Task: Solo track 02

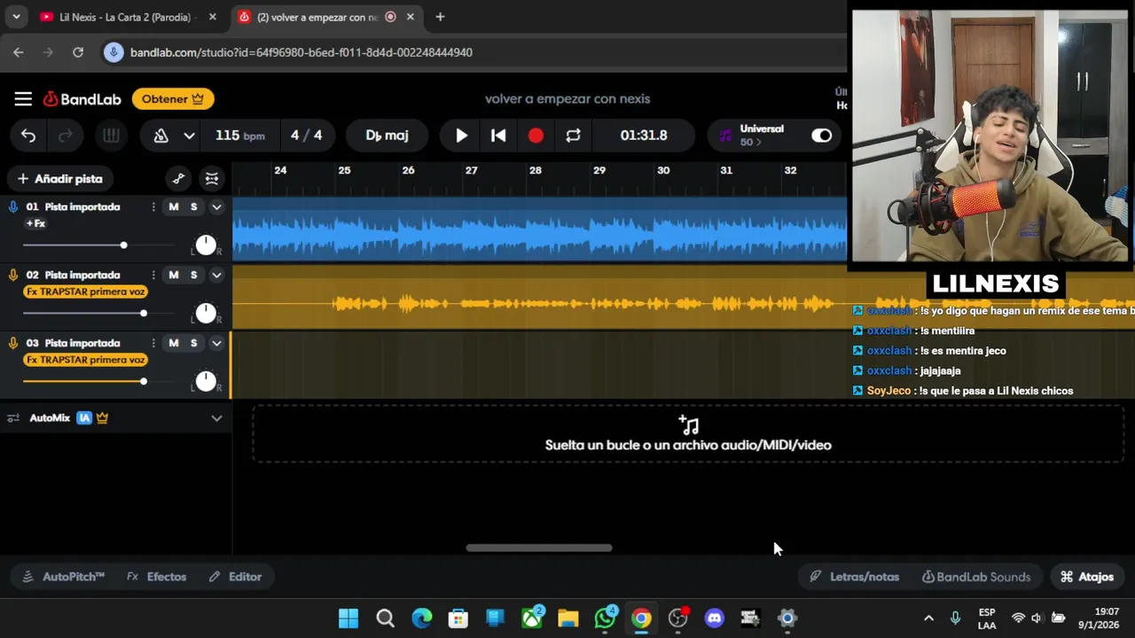Action: [x=194, y=275]
